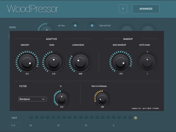This screenshot has height=132, width=176.
Task: Toggle the BP Filter switch
Action: pos(75,26)
